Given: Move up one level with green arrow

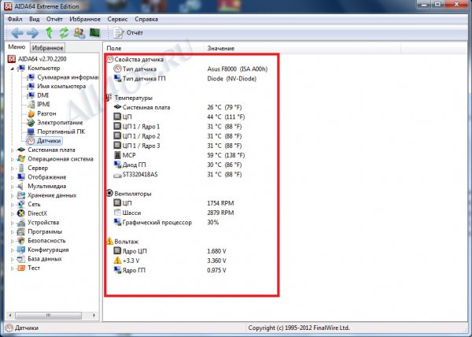Looking at the screenshot, I should click(x=49, y=33).
